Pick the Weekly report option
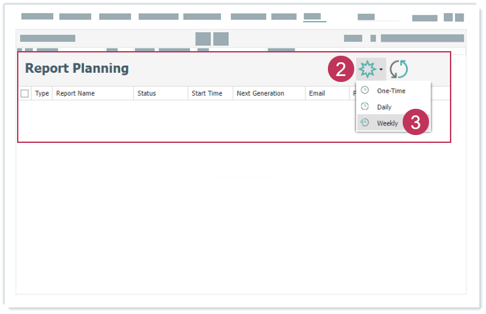Image resolution: width=486 pixels, height=314 pixels. click(387, 123)
